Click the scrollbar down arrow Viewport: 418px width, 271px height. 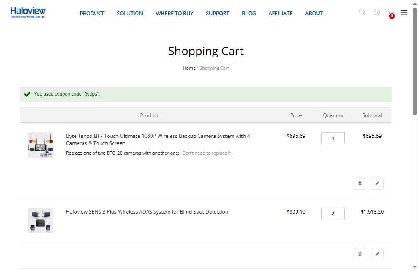coord(415,267)
